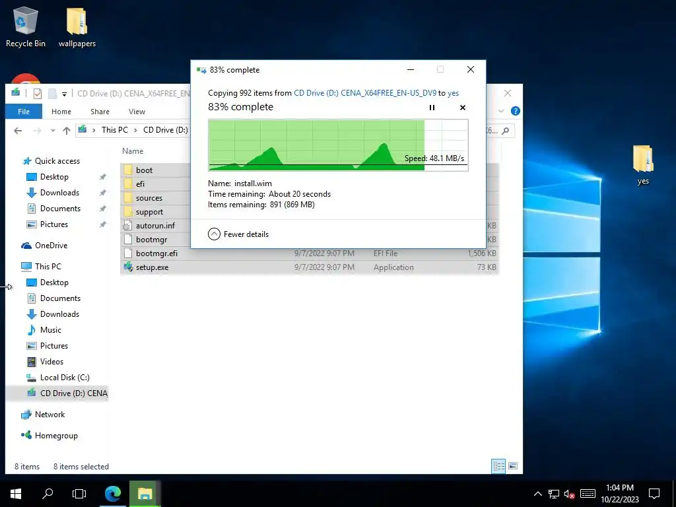
Task: Pin toggle next to Desktop in Quick access
Action: (x=102, y=177)
